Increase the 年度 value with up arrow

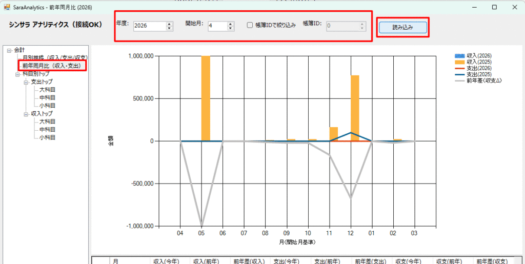170,23
